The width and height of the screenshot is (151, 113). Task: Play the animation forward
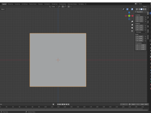coord(64,104)
